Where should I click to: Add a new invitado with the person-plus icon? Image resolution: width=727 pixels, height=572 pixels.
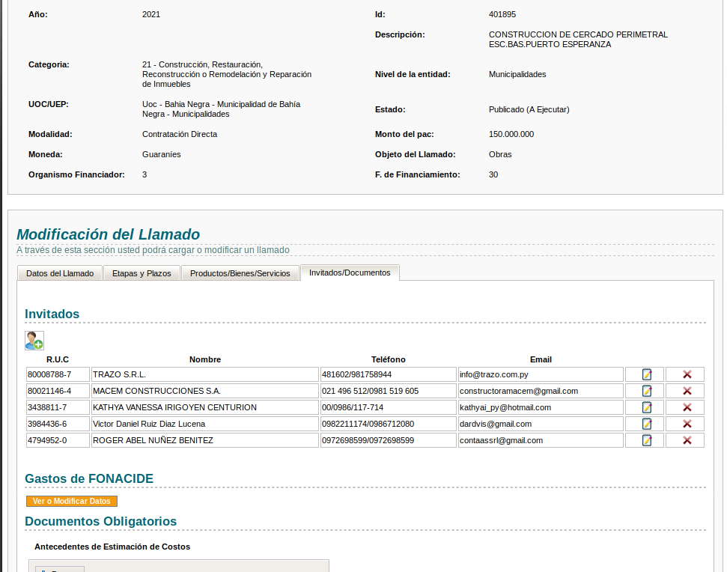tap(34, 341)
